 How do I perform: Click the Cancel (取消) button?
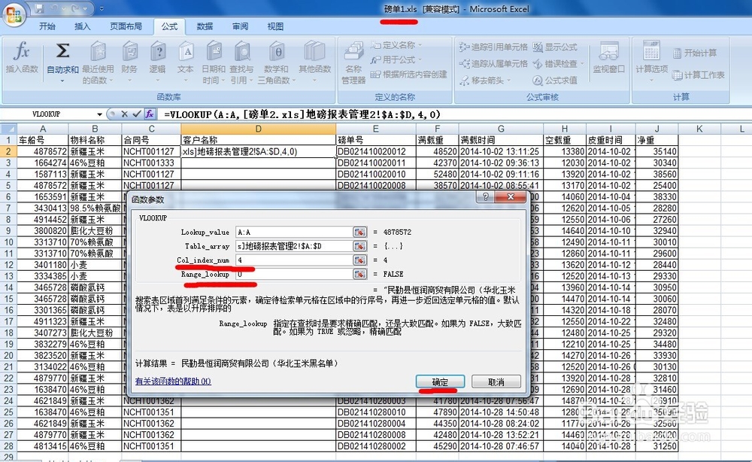click(496, 382)
